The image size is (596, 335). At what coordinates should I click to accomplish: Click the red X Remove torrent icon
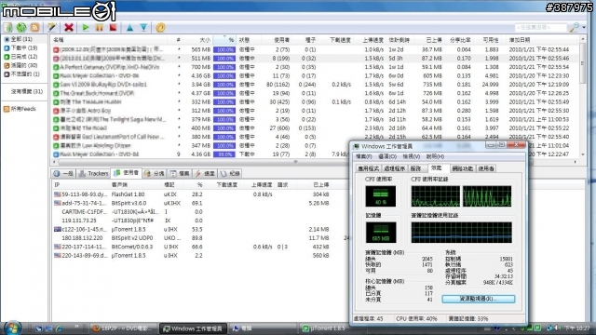69,27
